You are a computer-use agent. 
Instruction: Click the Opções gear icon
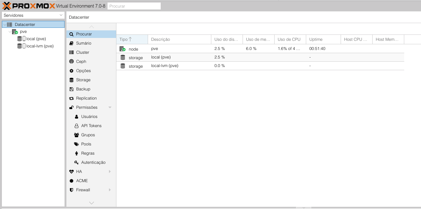[71, 71]
